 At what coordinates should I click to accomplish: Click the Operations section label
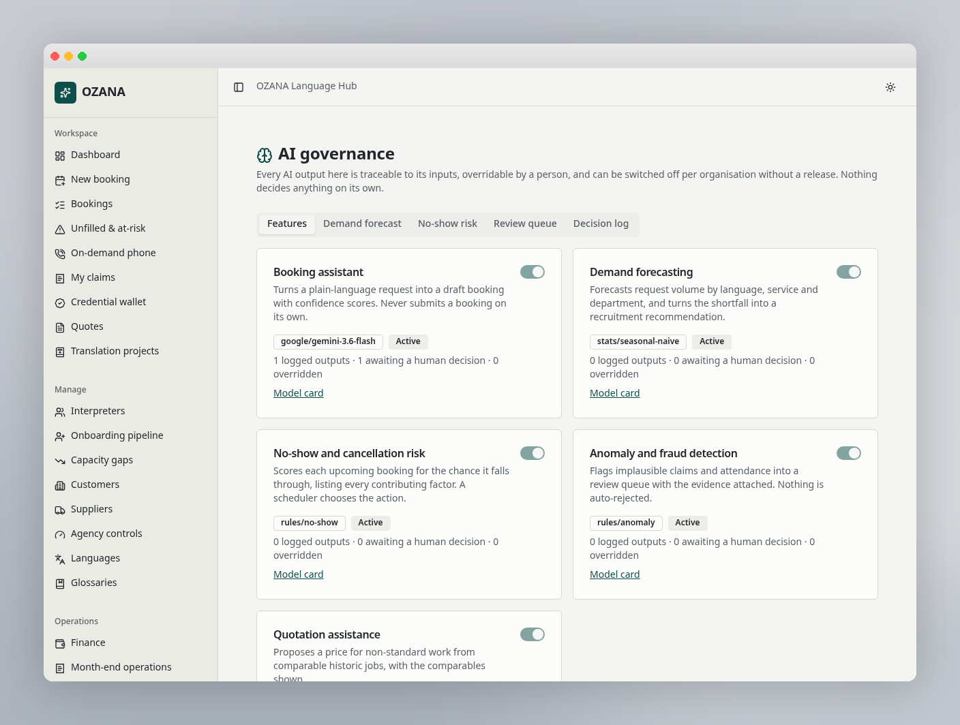point(76,621)
